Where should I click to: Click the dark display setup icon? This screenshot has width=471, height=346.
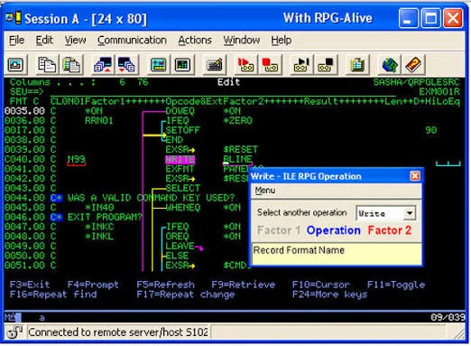pos(182,64)
